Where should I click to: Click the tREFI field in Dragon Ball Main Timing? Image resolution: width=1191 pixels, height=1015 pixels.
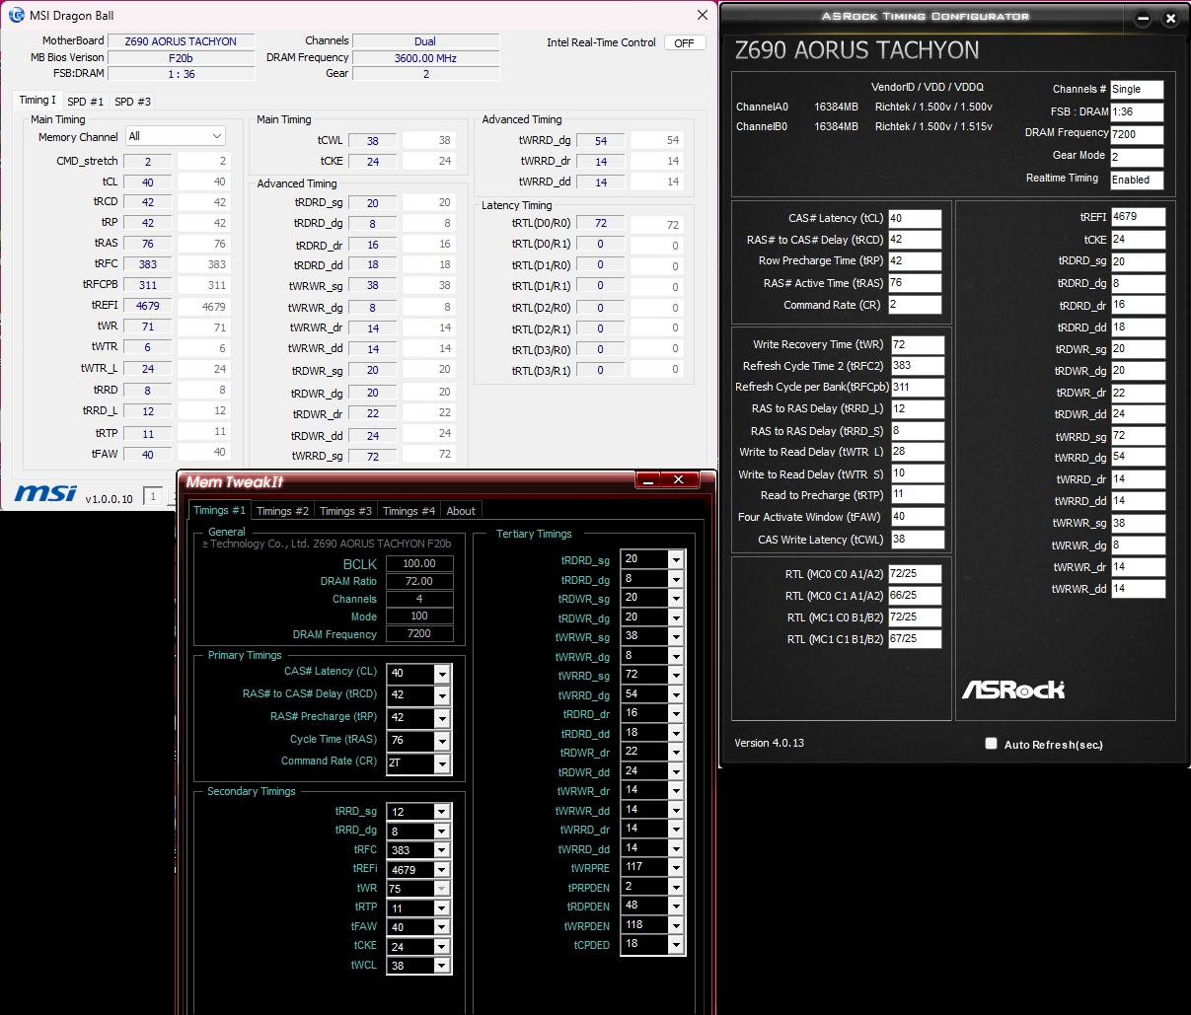pos(147,306)
